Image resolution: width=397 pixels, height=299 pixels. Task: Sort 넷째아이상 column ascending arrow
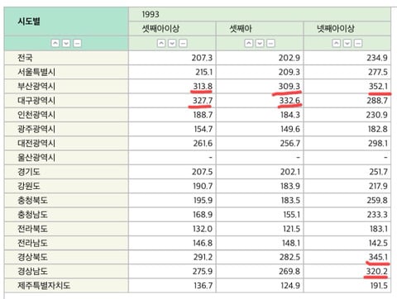336,43
